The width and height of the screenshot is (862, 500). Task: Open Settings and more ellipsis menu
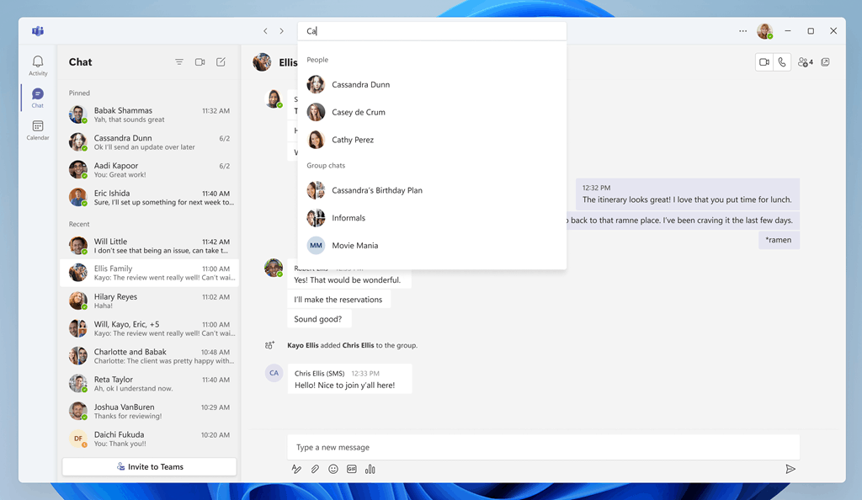tap(742, 31)
